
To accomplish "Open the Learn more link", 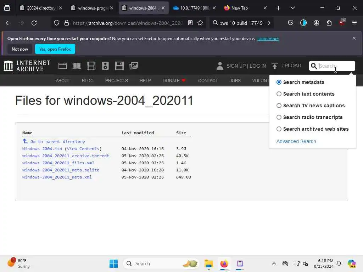I will point(268,39).
